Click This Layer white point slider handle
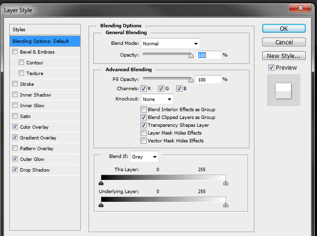 pyautogui.click(x=226, y=183)
